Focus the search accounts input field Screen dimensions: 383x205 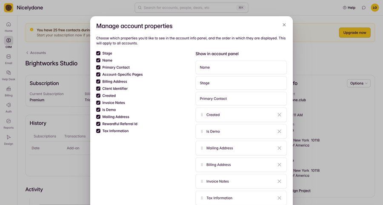(191, 8)
